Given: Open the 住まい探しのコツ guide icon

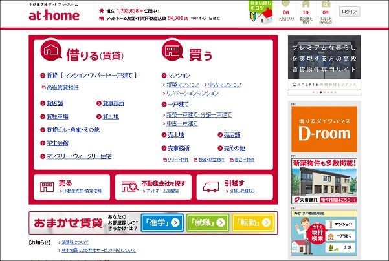Looking at the screenshot, I should tap(260, 12).
